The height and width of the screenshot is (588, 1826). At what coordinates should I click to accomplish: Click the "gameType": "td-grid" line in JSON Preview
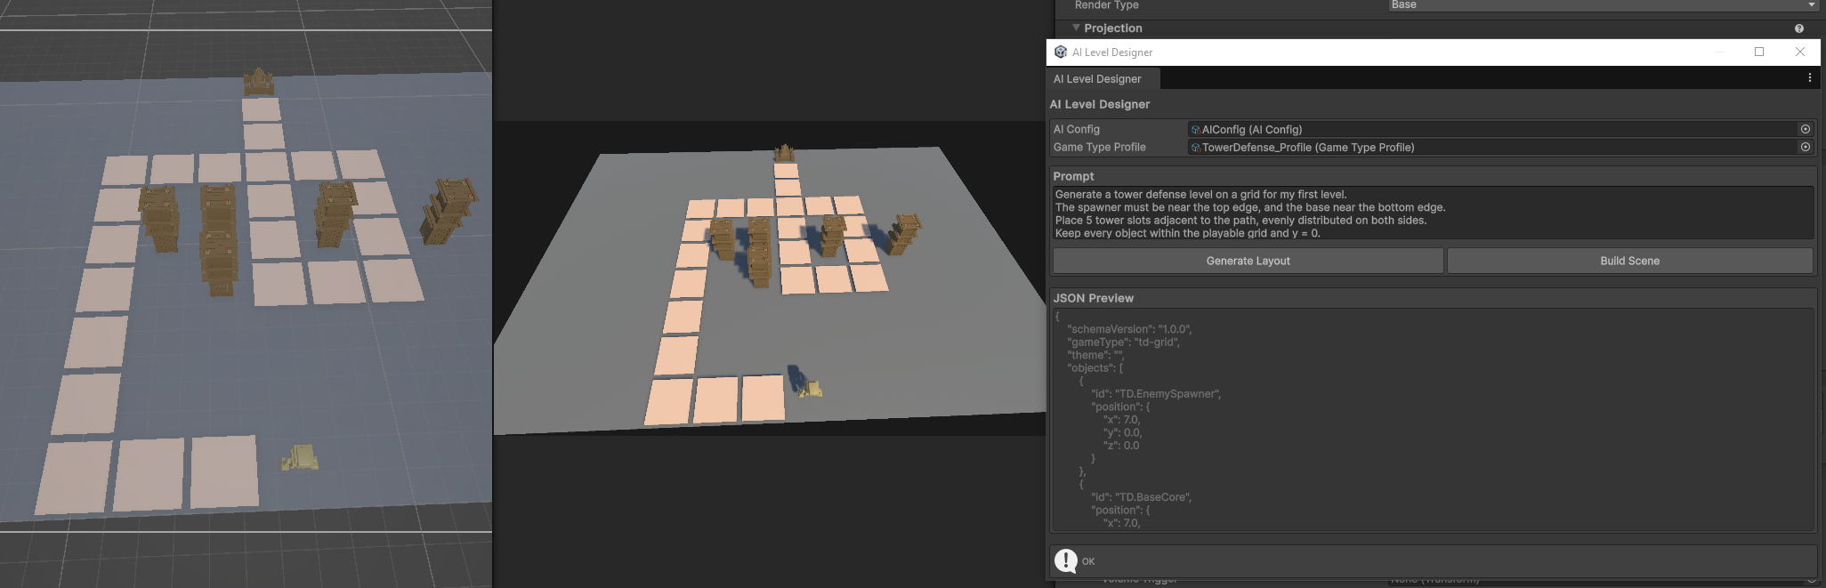pyautogui.click(x=1123, y=342)
